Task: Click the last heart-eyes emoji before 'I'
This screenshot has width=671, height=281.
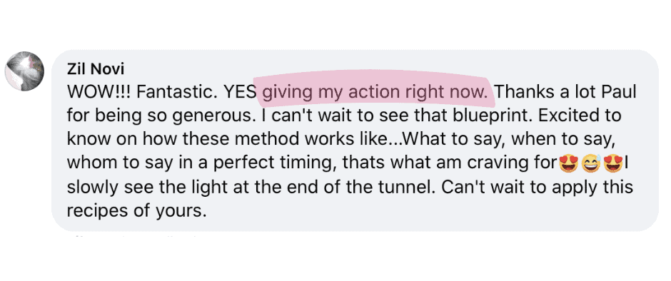Action: click(613, 163)
